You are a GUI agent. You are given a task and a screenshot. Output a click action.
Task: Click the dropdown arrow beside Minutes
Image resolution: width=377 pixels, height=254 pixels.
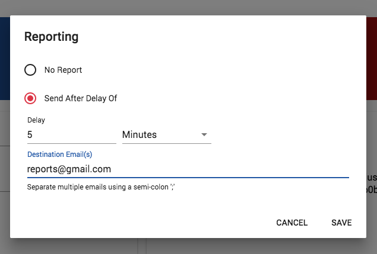point(204,135)
